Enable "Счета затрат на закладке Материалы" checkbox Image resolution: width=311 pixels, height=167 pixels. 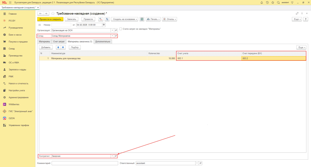(121, 29)
